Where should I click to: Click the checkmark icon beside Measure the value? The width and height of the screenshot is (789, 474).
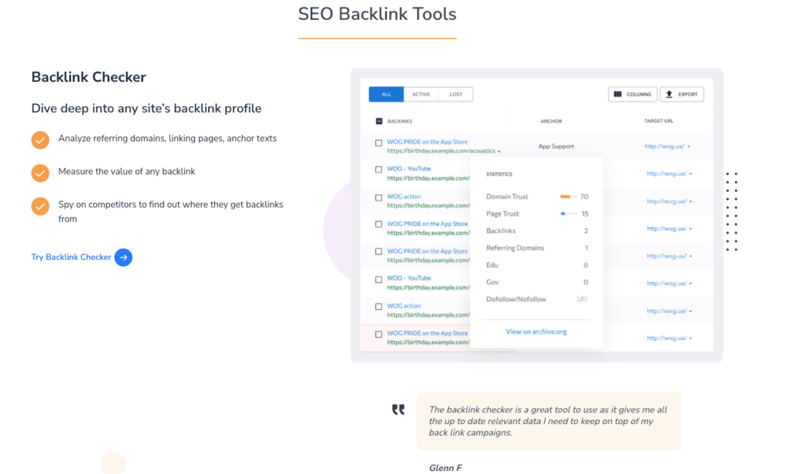click(40, 173)
